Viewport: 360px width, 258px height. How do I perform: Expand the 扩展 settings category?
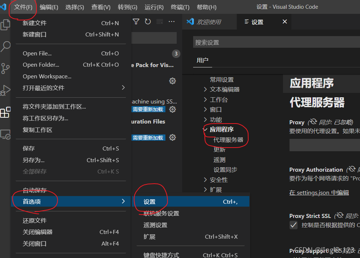(205, 190)
